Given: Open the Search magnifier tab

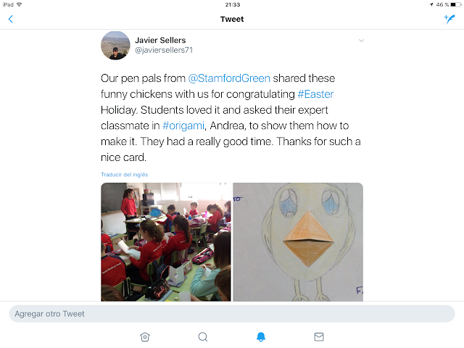Looking at the screenshot, I should click(203, 336).
